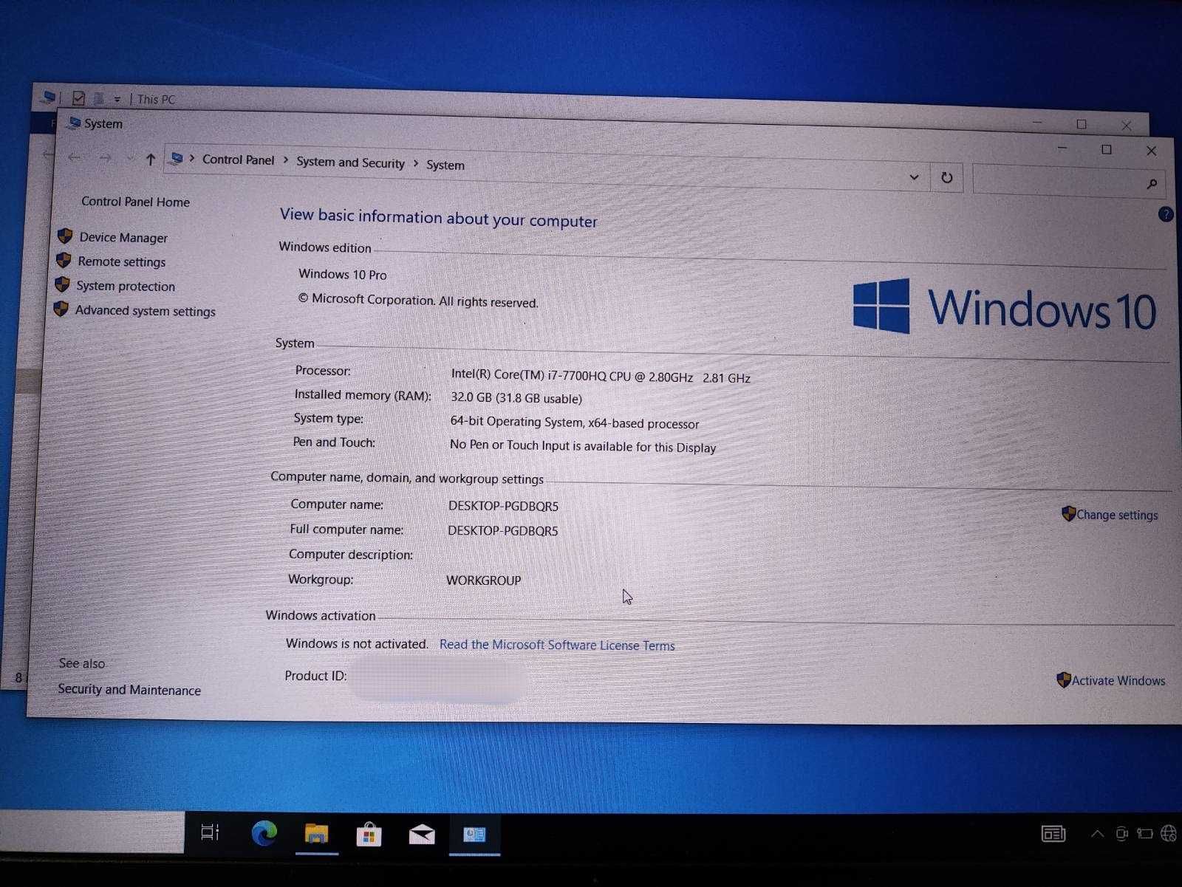Viewport: 1182px width, 887px height.
Task: Click the battery icon in the tray
Action: (1145, 834)
